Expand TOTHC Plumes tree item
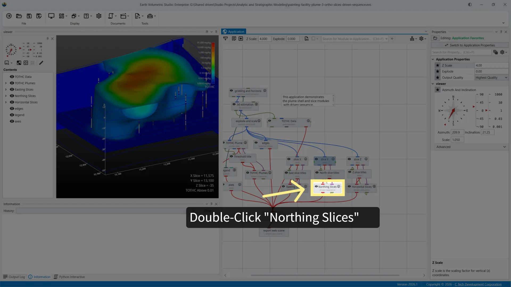 (6, 83)
